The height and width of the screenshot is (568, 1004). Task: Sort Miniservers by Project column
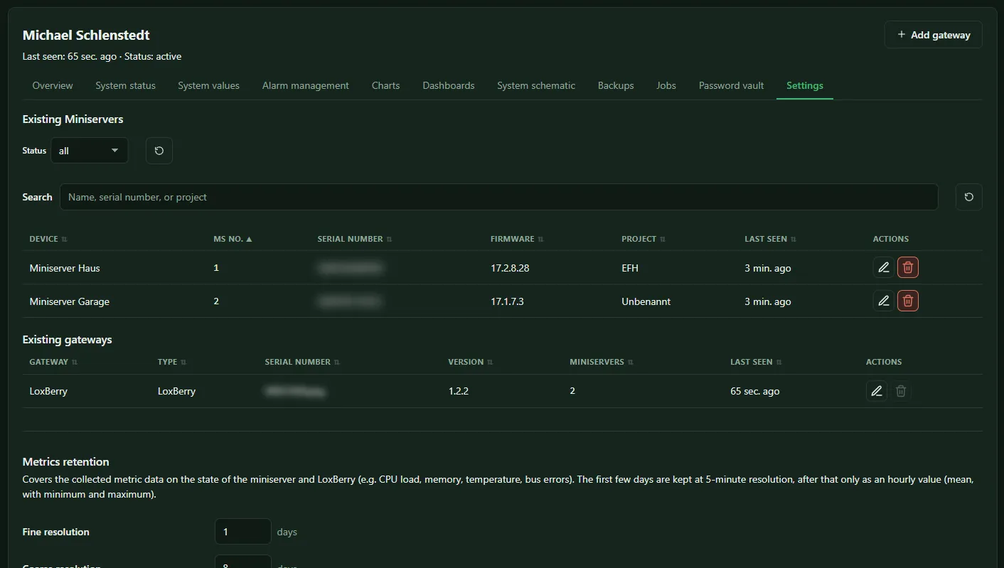[643, 239]
